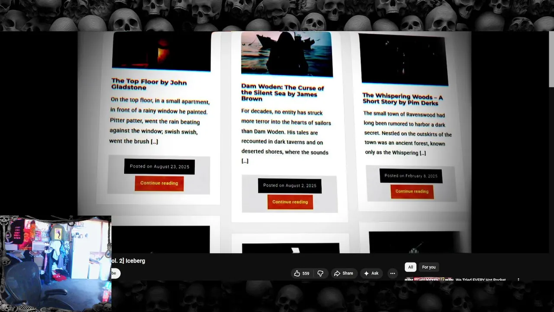Image resolution: width=554 pixels, height=312 pixels.
Task: Open the Share dialog
Action: click(x=343, y=273)
